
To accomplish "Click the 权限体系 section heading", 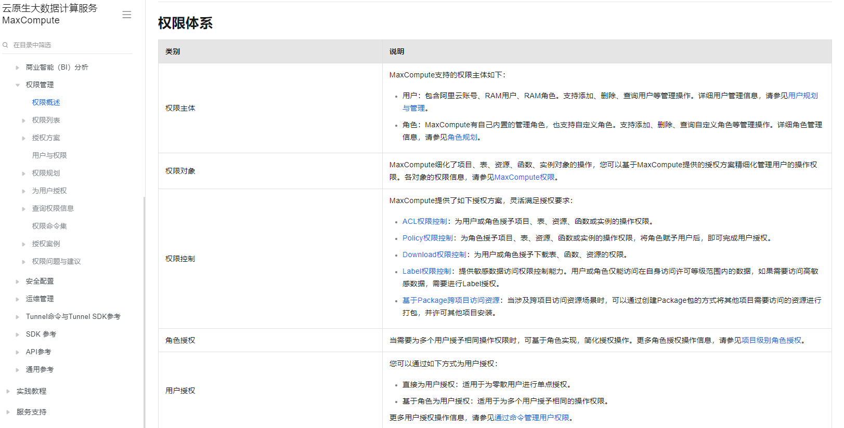I will [185, 23].
